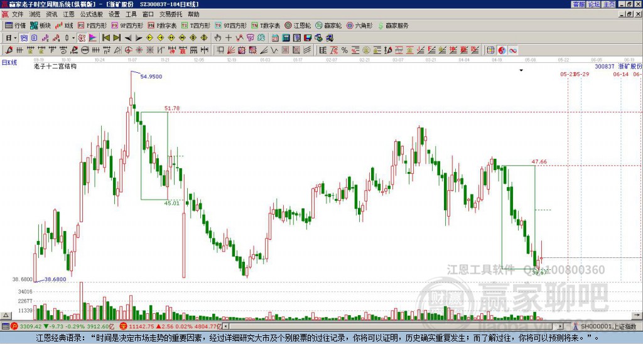Click the 11142.75 index value in status bar

141,327
